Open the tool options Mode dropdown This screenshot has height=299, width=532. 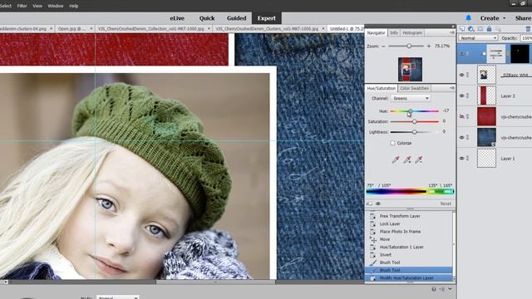click(118, 297)
